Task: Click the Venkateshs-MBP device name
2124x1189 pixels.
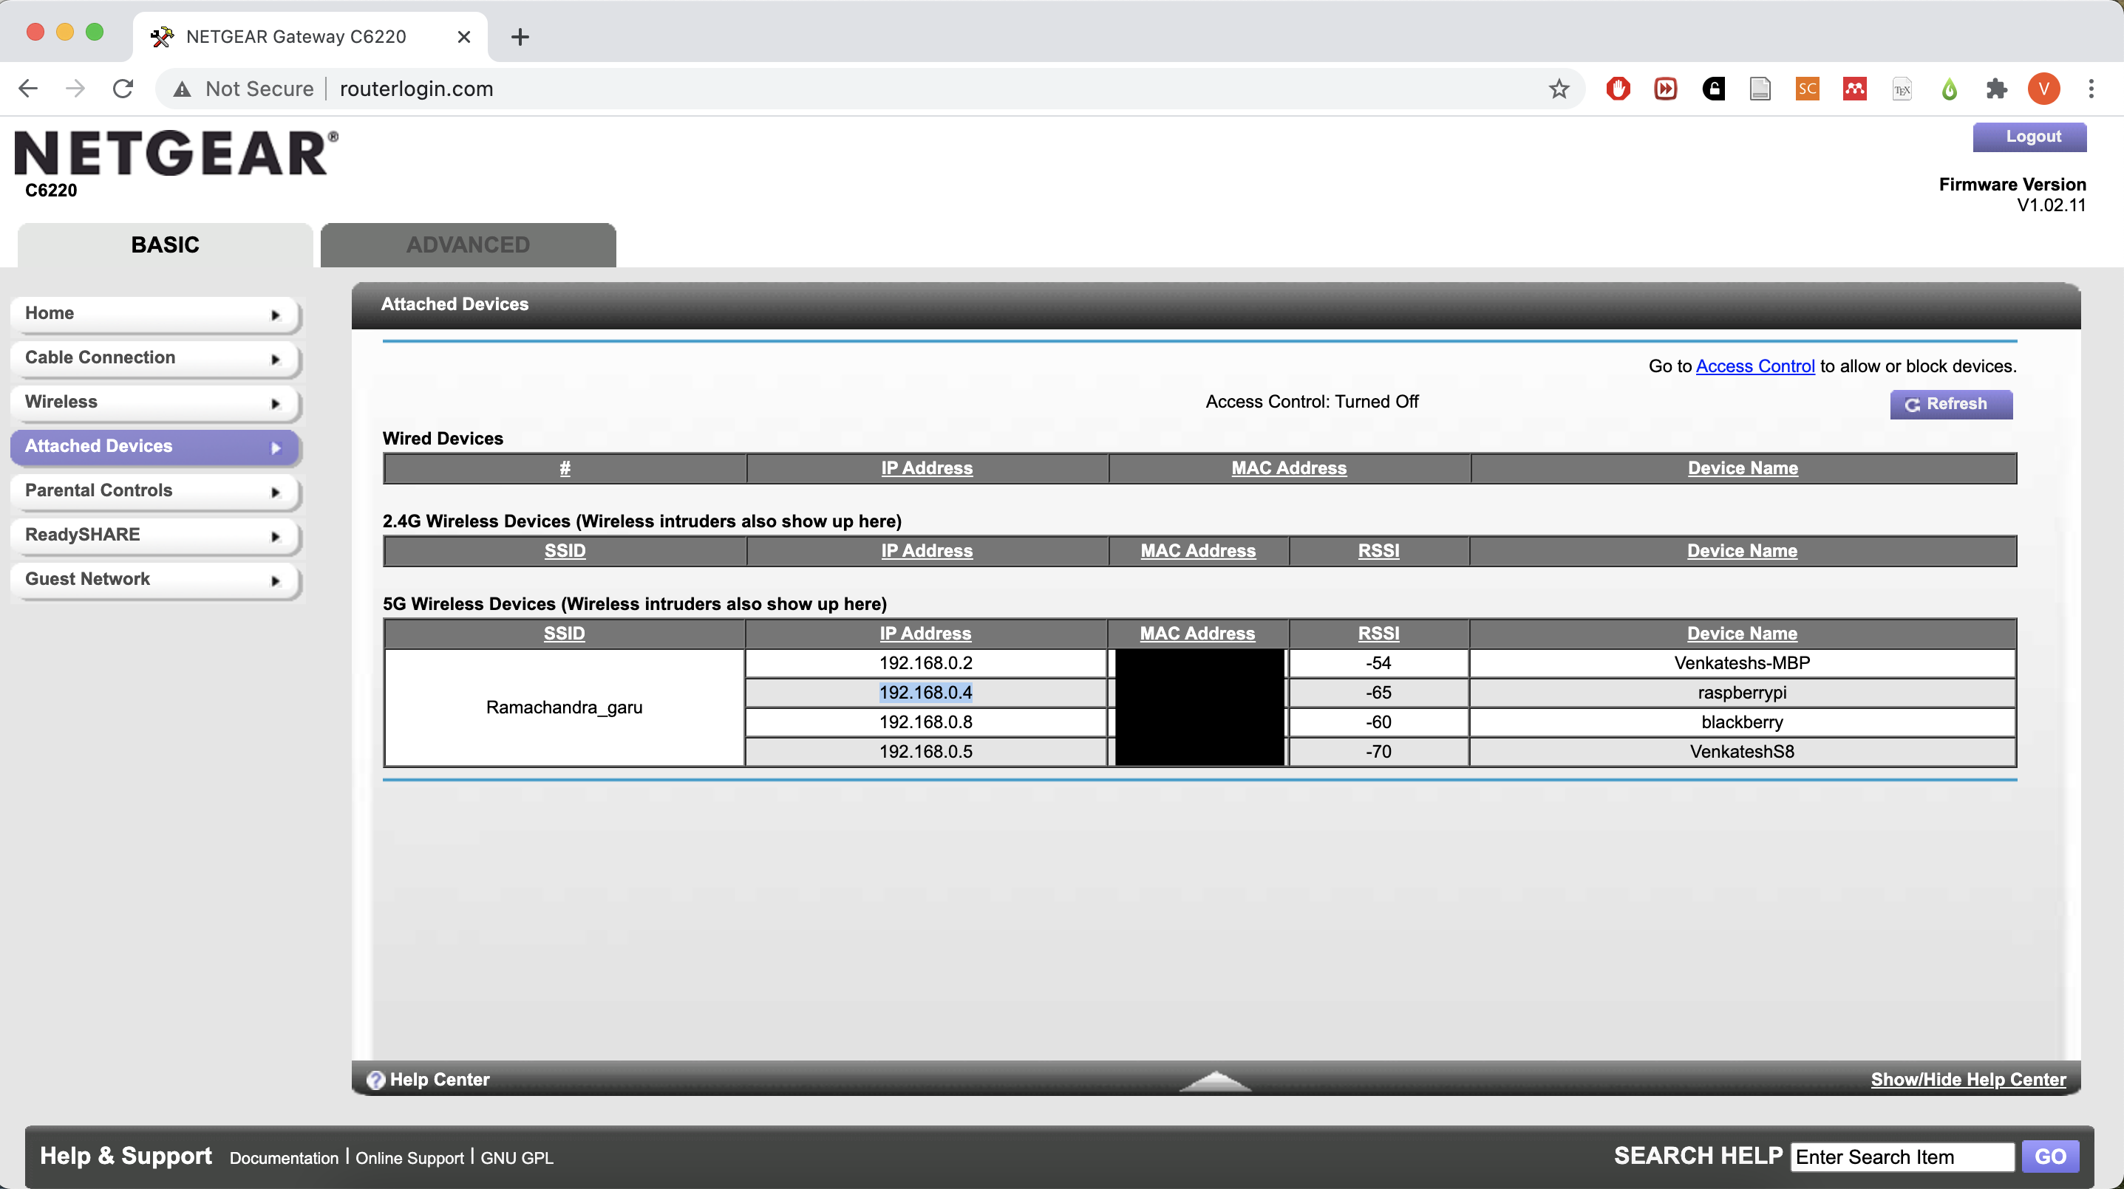Action: tap(1742, 663)
